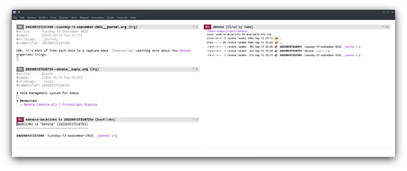Click the "#+title: Tuesday 13 September 2022" line
The height and width of the screenshot is (171, 407).
[52, 32]
